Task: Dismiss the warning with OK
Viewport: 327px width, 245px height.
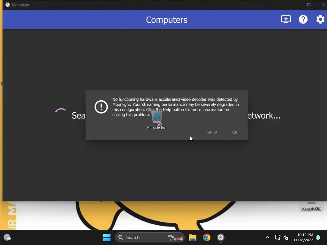Action: [x=235, y=132]
